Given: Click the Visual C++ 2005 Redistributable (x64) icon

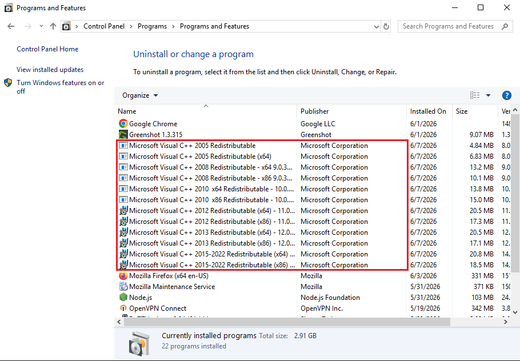Looking at the screenshot, I should tap(123, 156).
